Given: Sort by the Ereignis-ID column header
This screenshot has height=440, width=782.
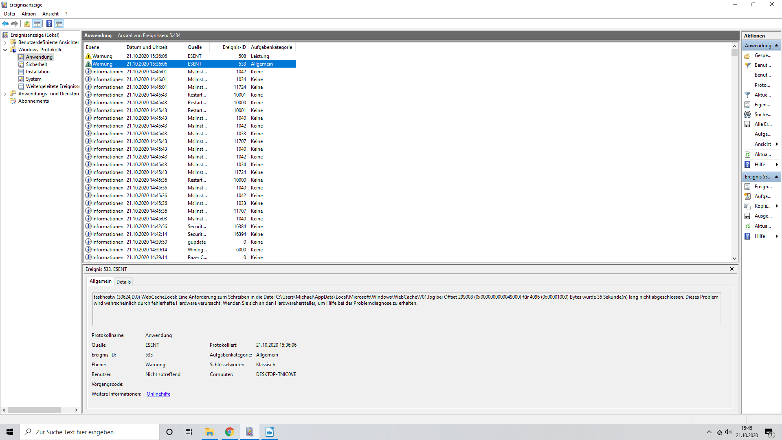Looking at the screenshot, I should click(234, 47).
